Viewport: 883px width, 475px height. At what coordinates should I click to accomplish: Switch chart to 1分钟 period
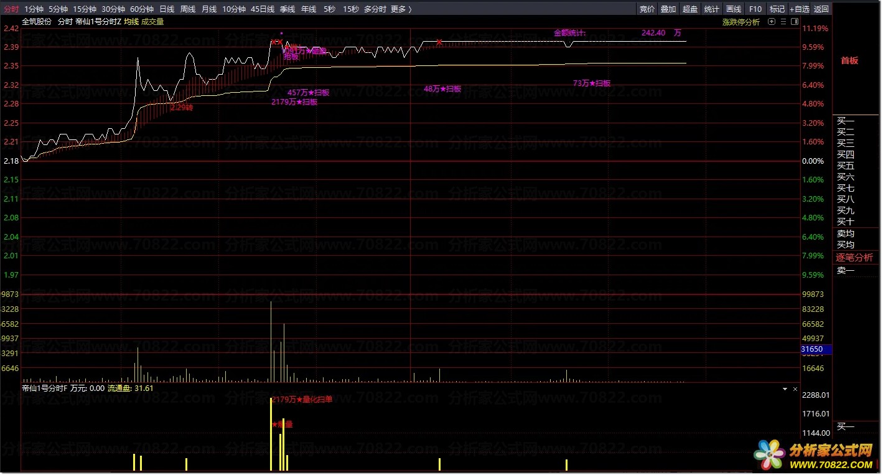pos(34,9)
